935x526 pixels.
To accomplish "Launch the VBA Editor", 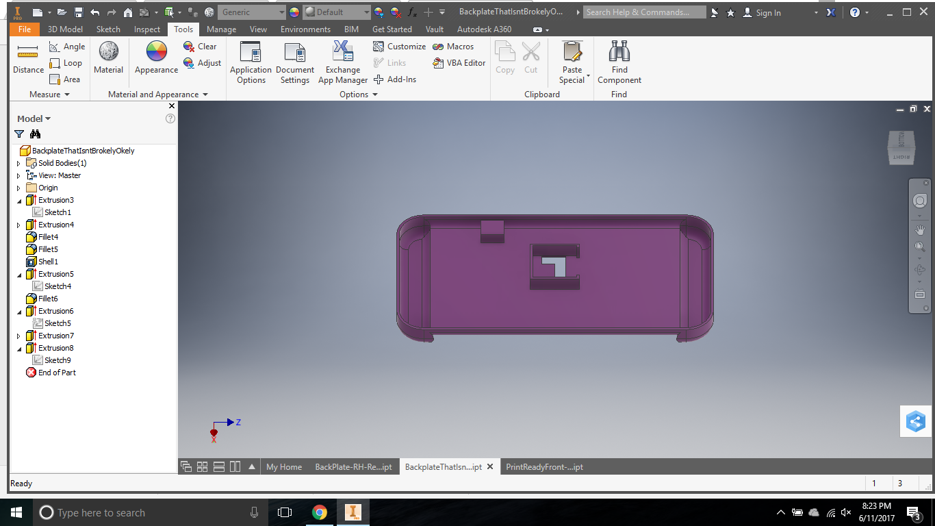I will pyautogui.click(x=459, y=63).
